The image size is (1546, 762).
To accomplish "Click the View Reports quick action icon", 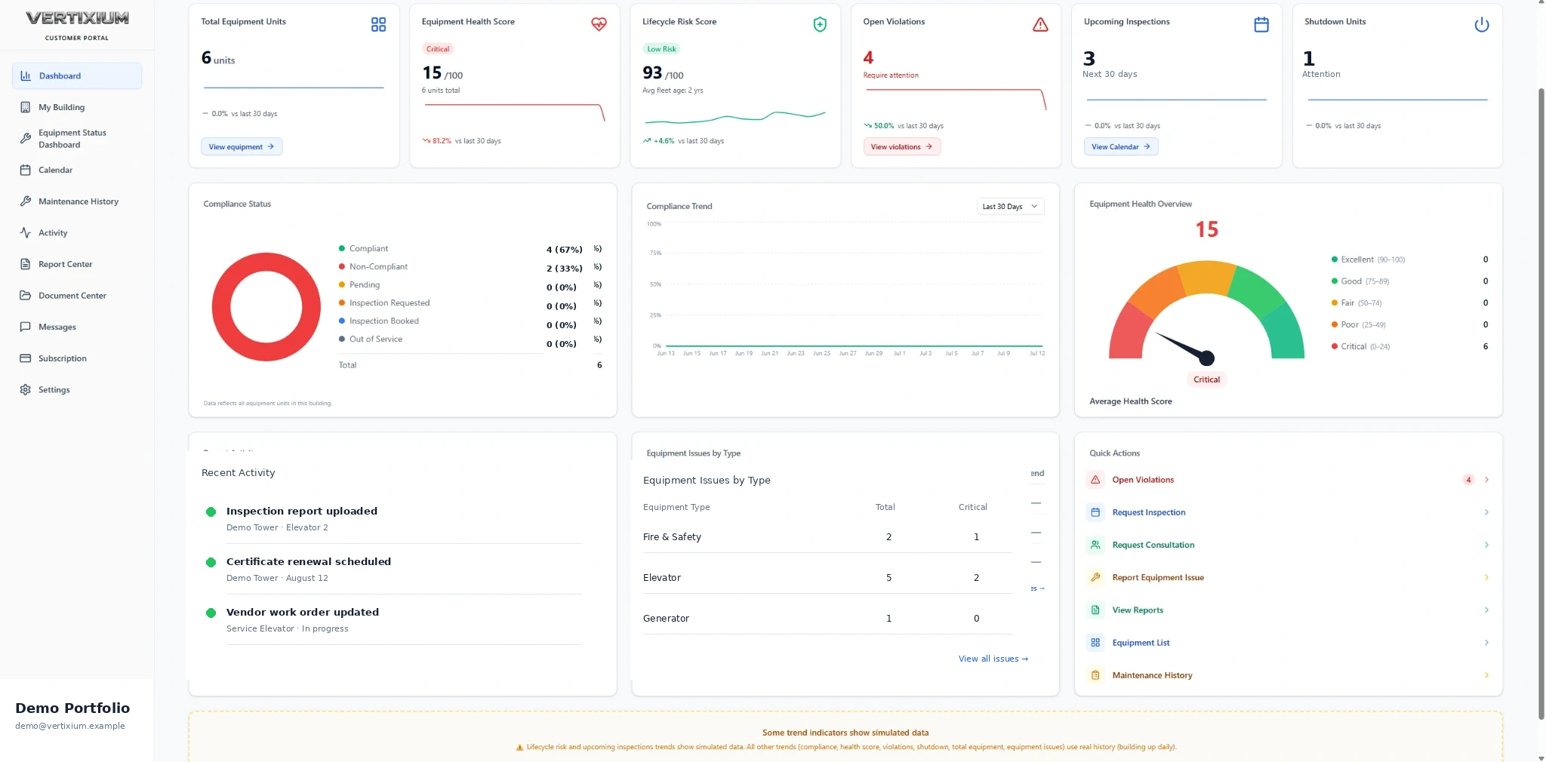I will 1095,610.
